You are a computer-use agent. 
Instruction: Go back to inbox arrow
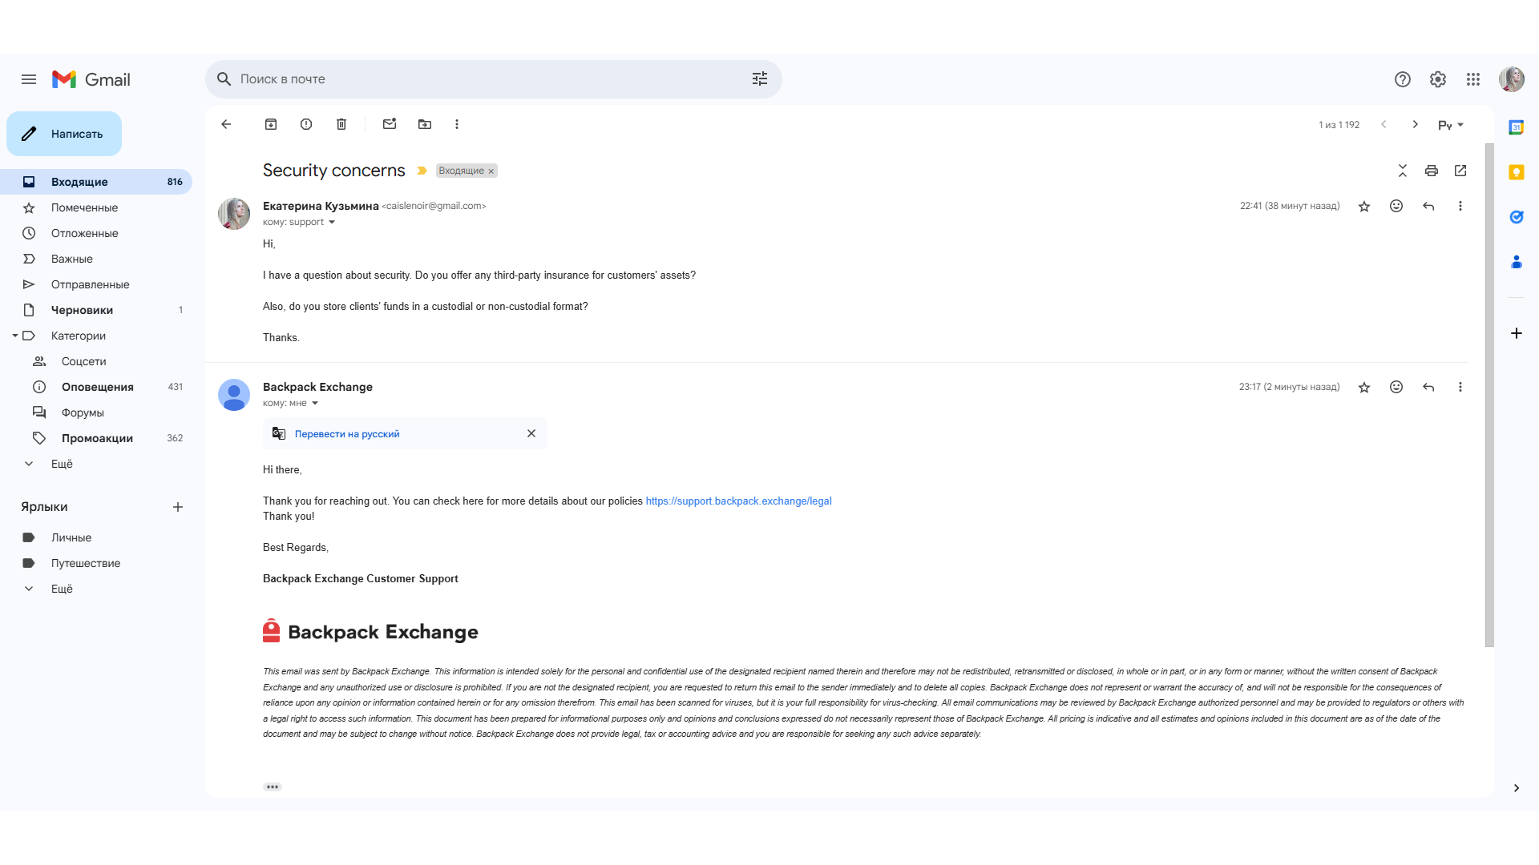pyautogui.click(x=226, y=124)
